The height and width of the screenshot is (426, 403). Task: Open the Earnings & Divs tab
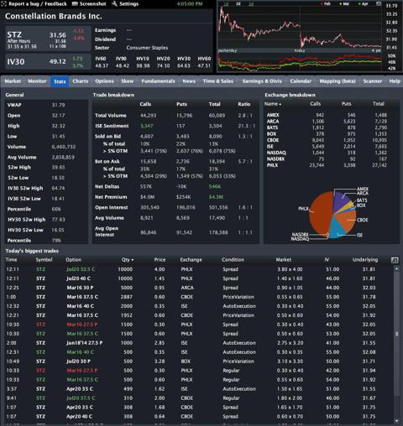point(262,81)
